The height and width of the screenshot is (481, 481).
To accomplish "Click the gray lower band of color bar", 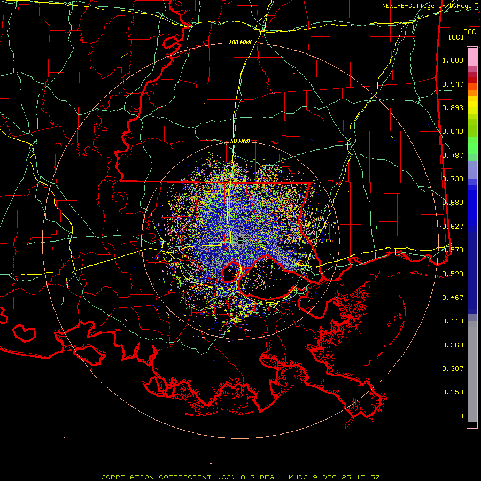I will click(472, 371).
